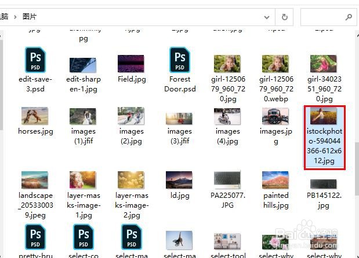
Task: Select the images (4).jpg thumbnail
Action: (227, 116)
